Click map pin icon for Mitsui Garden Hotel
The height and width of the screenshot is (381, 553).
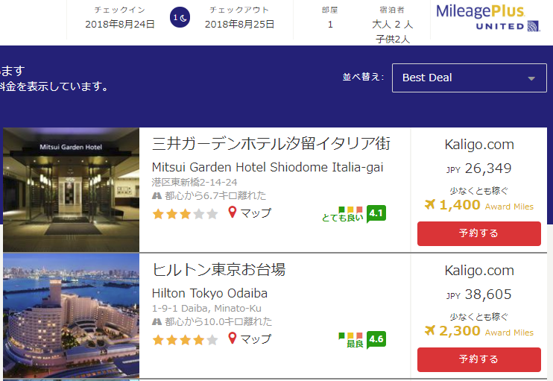point(232,213)
